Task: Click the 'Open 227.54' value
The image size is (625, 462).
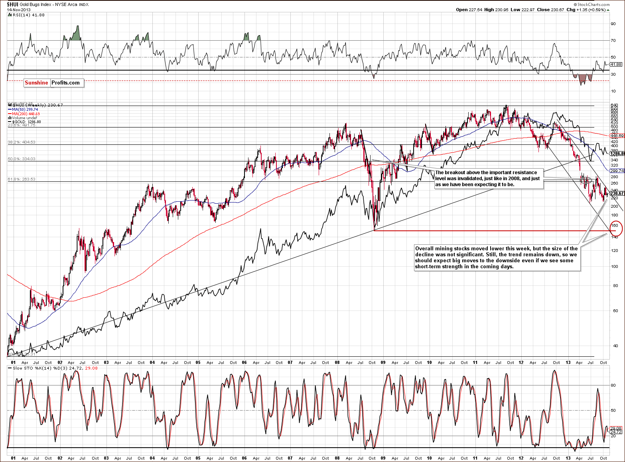Action: point(469,10)
